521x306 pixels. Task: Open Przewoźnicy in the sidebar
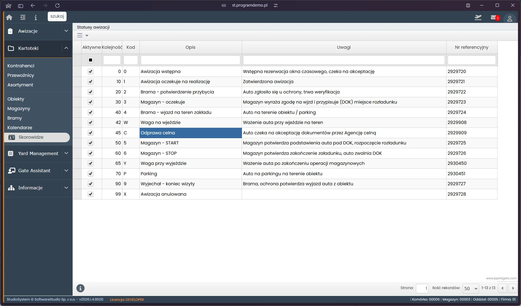[21, 75]
